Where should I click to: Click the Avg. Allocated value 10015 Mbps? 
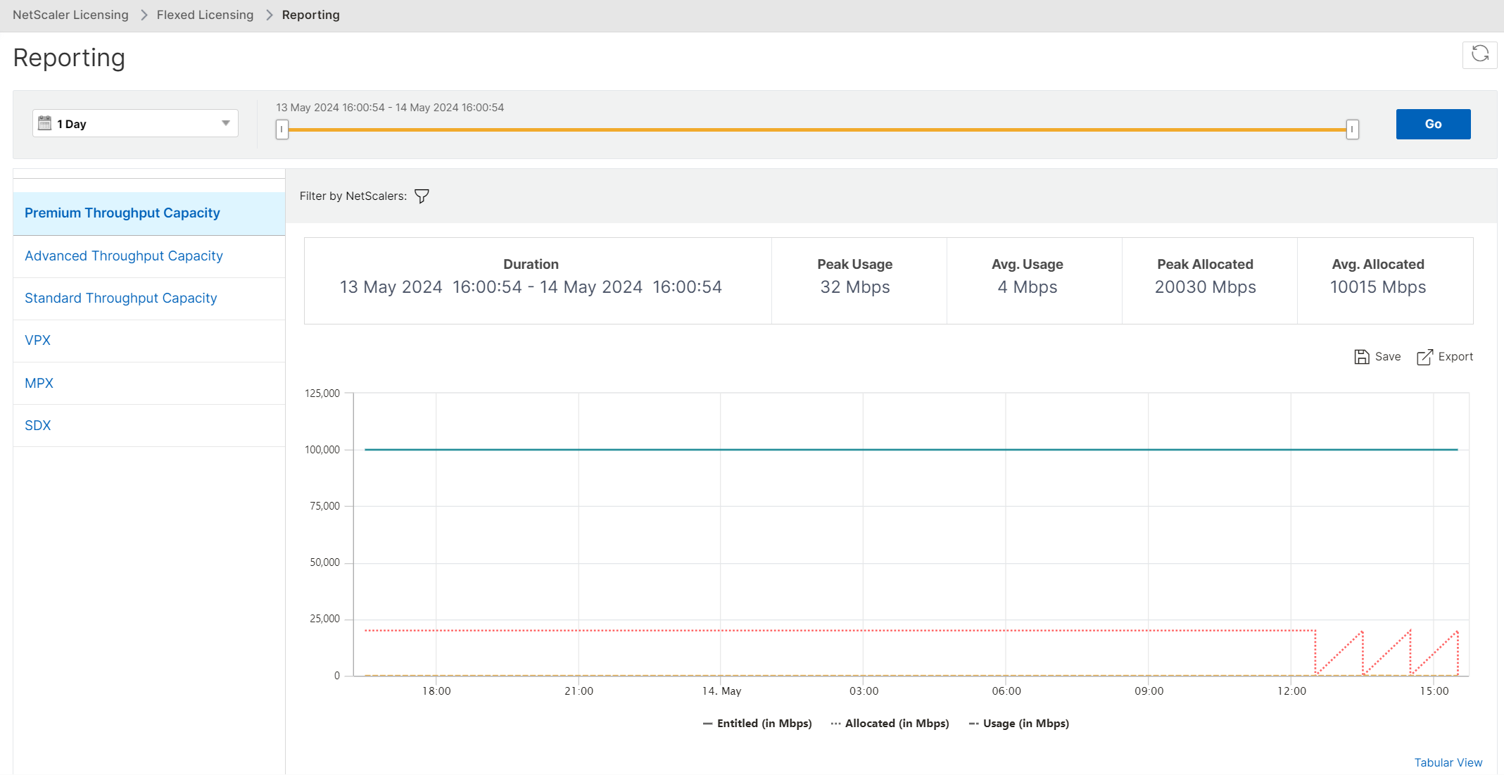pos(1378,287)
